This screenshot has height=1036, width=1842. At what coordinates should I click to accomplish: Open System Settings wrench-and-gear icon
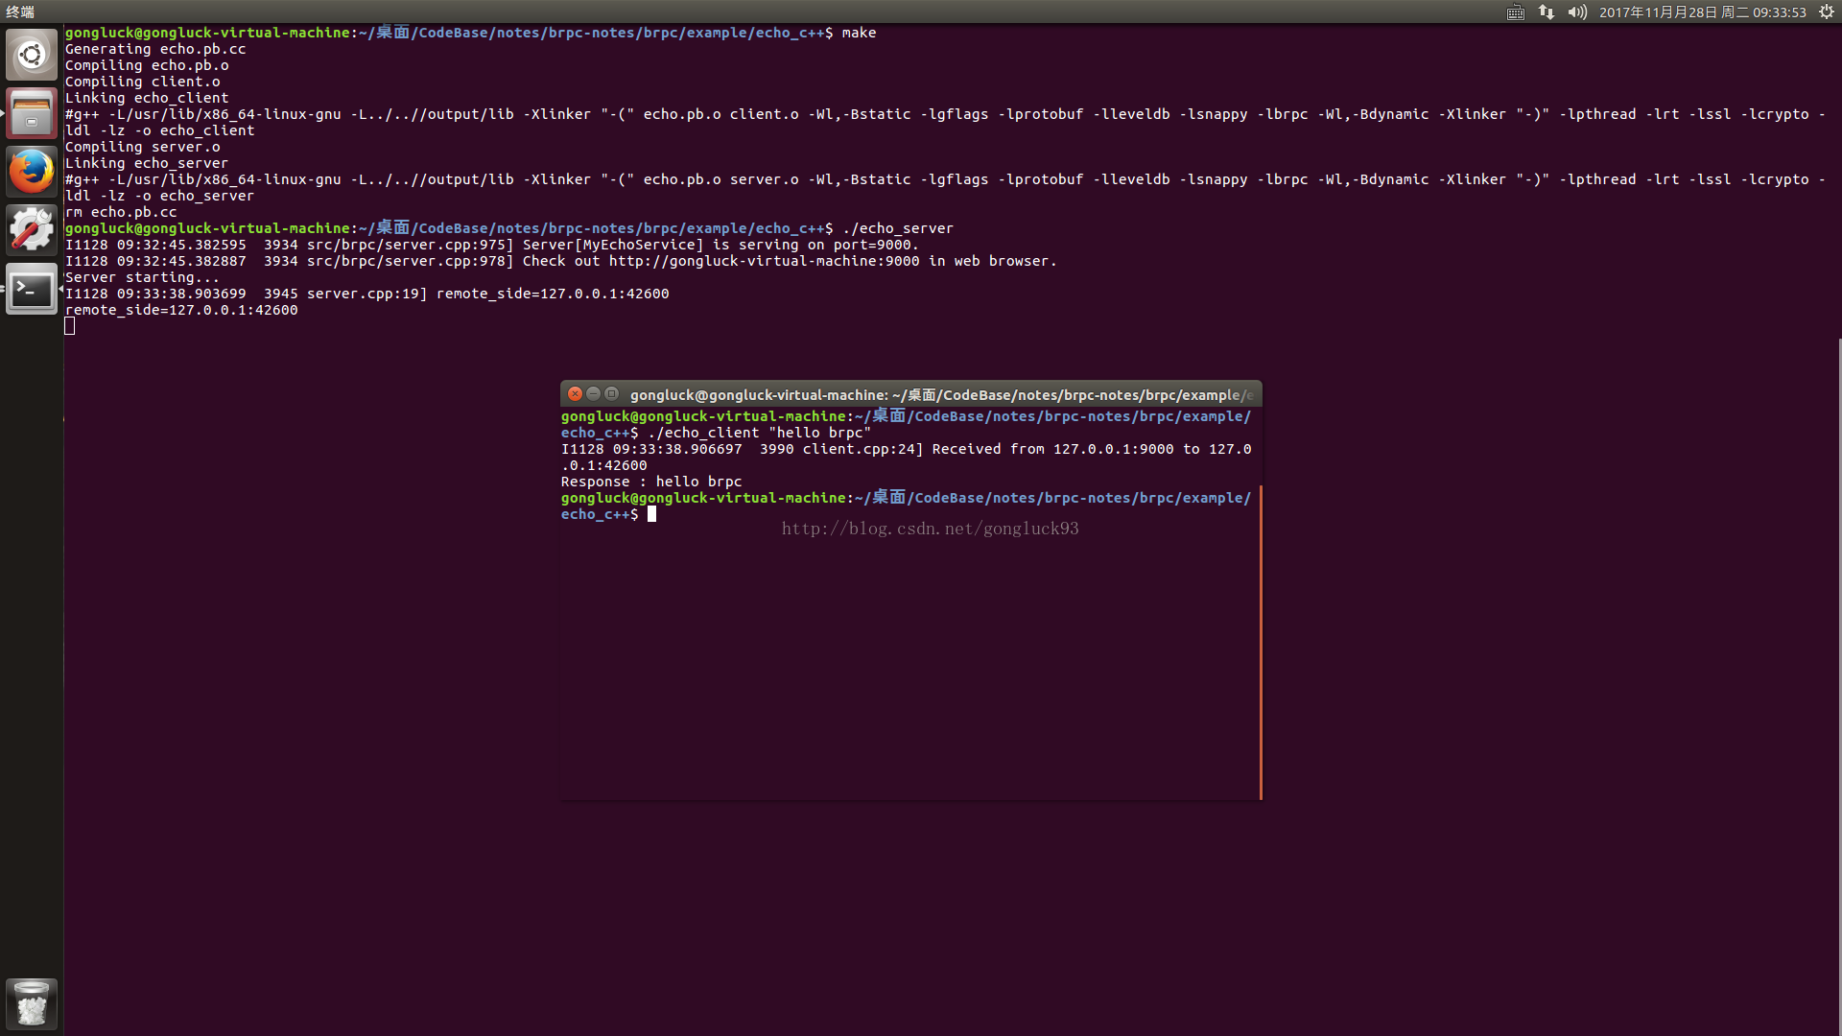click(32, 230)
